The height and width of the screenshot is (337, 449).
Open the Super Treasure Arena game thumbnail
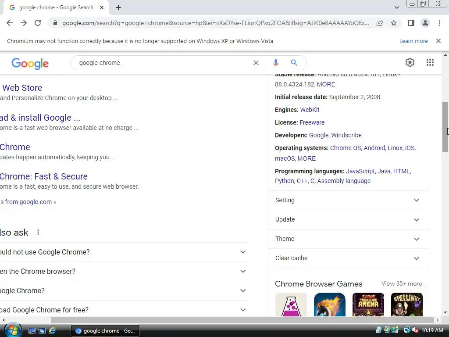(368, 305)
